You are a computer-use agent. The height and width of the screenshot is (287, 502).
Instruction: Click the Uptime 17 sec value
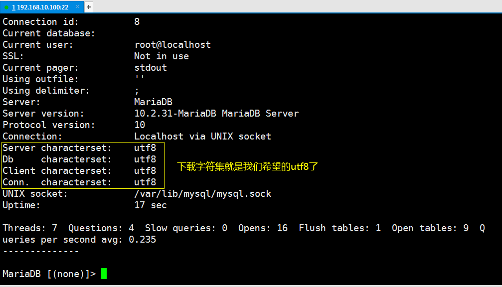click(151, 205)
